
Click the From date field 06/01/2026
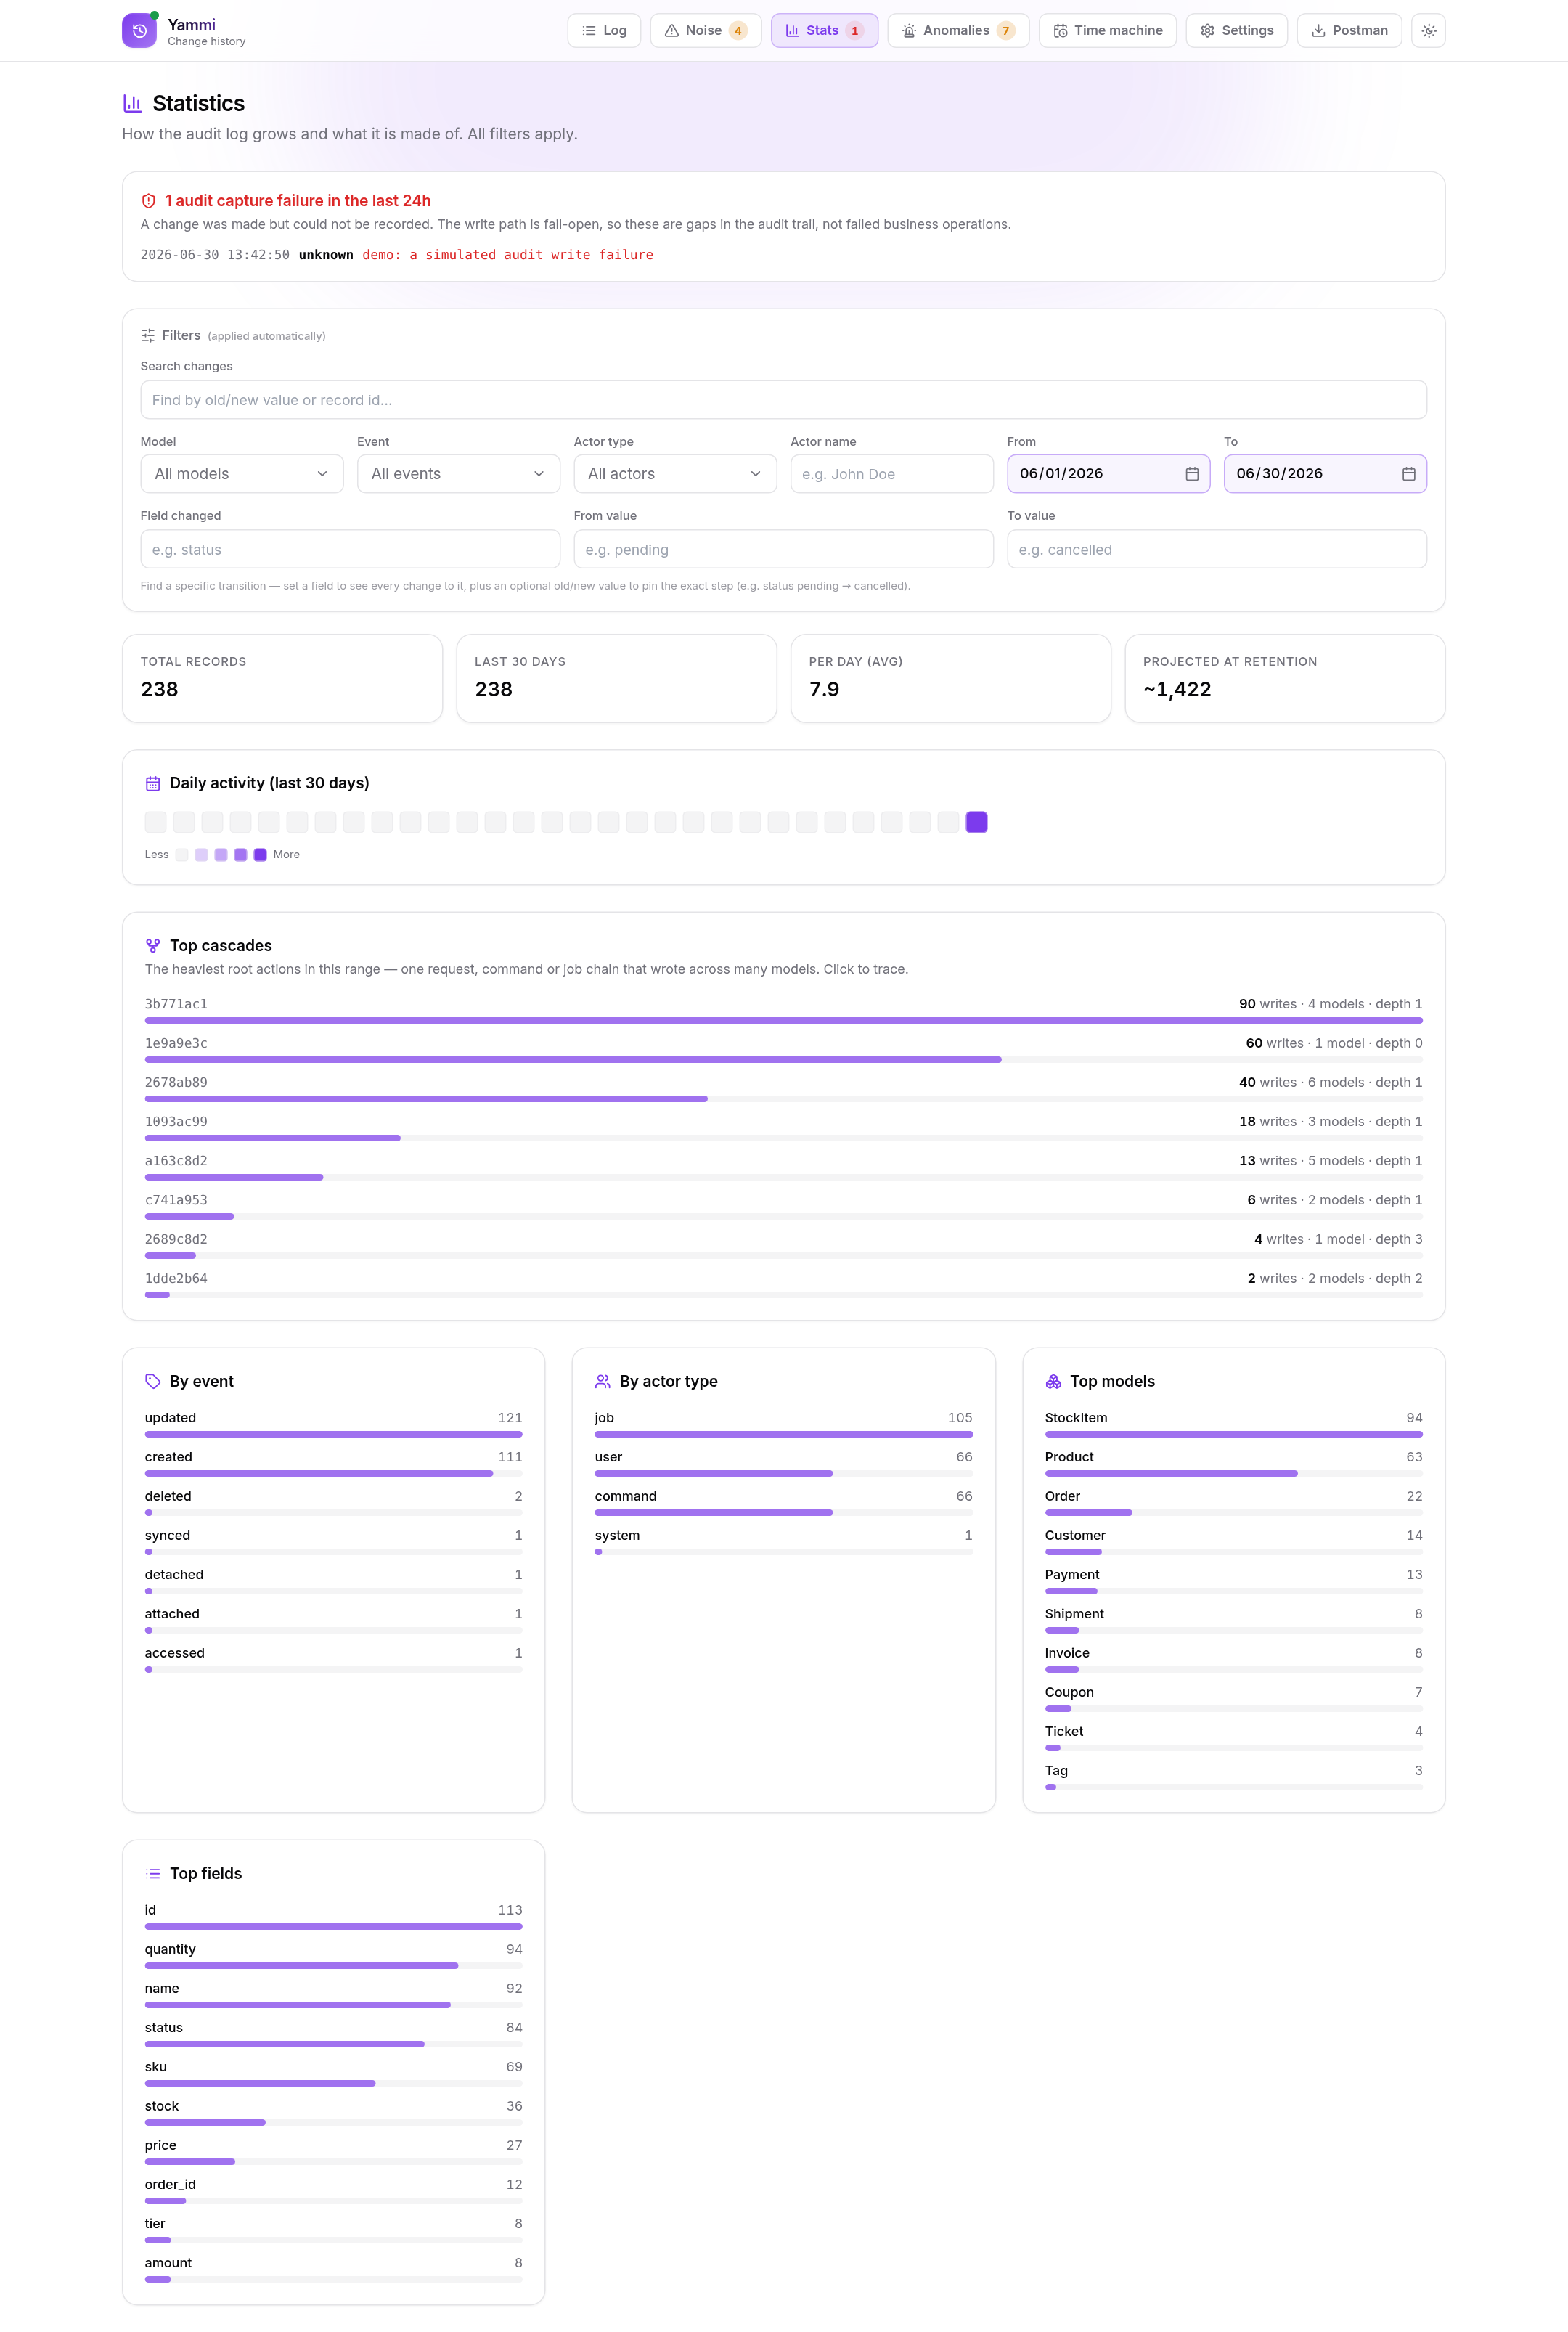coord(1109,474)
